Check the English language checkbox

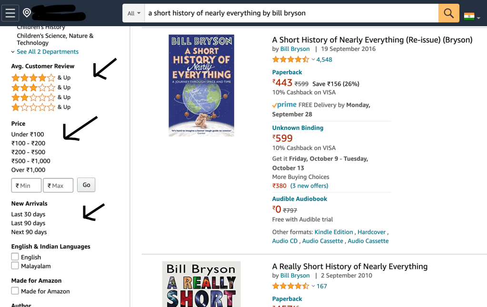(15, 257)
